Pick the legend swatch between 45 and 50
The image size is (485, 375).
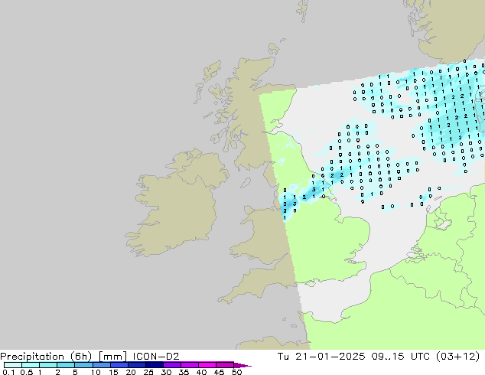pos(225,365)
